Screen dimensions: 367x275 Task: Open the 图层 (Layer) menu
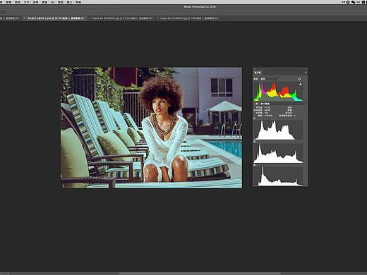coord(18,2)
